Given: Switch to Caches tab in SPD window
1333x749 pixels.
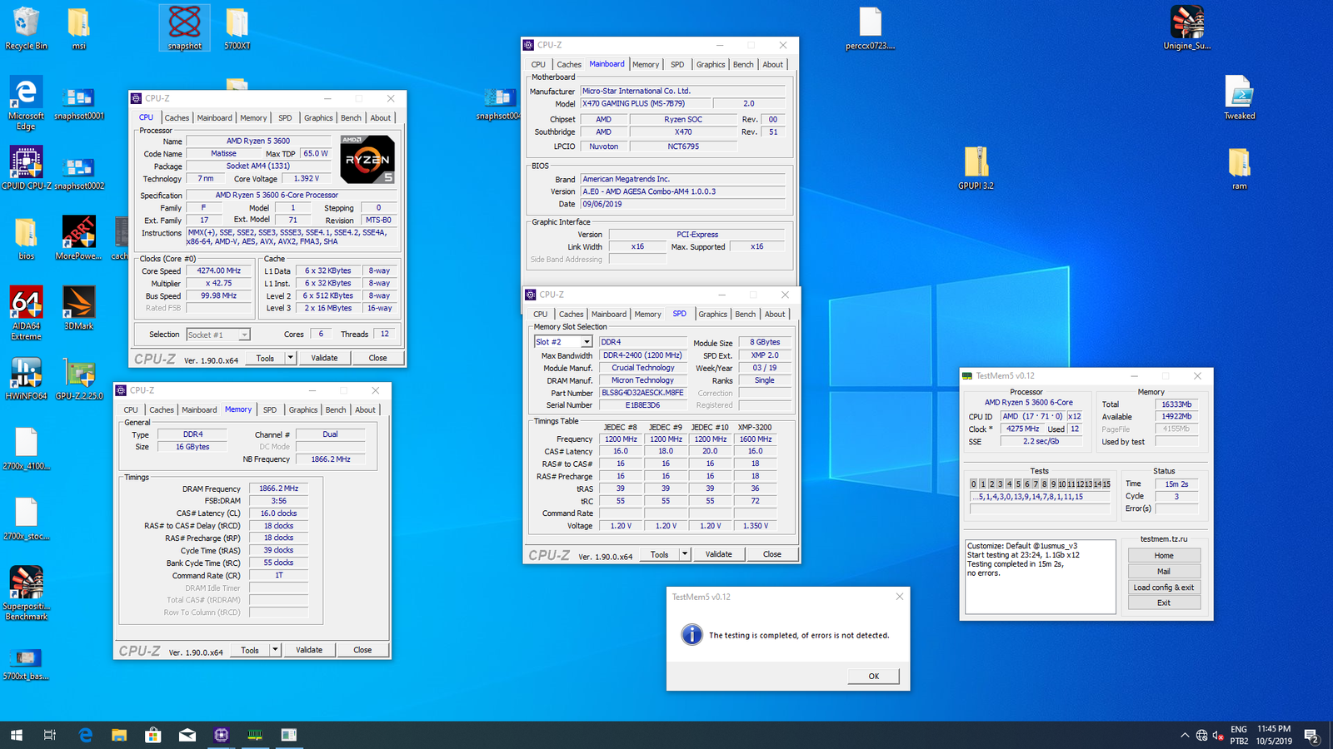Looking at the screenshot, I should 571,315.
